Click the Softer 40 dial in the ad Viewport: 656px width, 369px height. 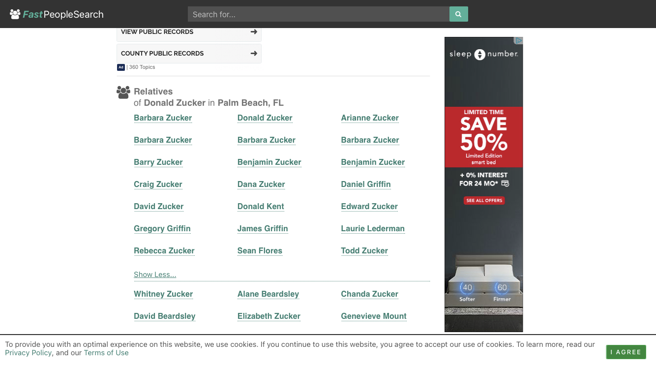467,288
